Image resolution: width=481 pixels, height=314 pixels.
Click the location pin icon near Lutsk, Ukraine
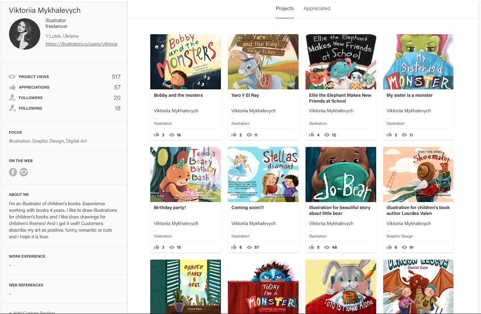pos(47,36)
